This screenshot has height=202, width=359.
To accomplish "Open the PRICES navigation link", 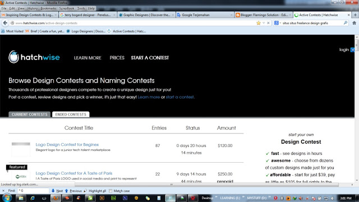I will pos(117,58).
